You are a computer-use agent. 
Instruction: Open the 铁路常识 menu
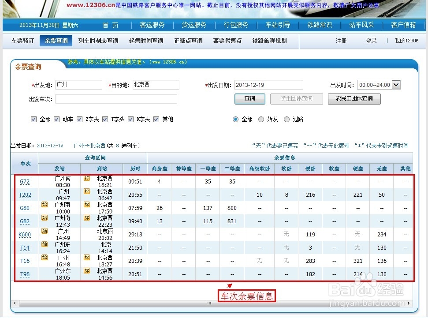click(x=320, y=25)
